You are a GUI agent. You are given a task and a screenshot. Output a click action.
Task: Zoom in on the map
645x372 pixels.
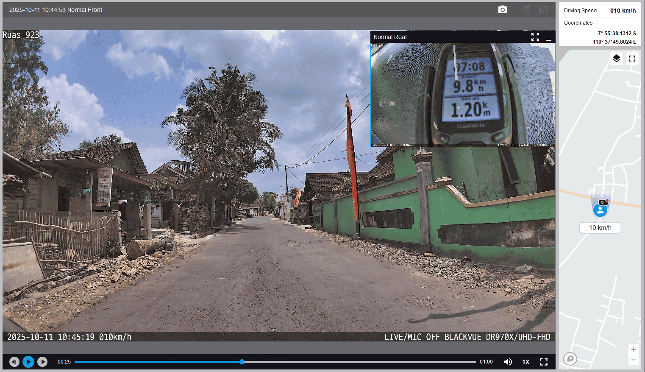tap(633, 350)
